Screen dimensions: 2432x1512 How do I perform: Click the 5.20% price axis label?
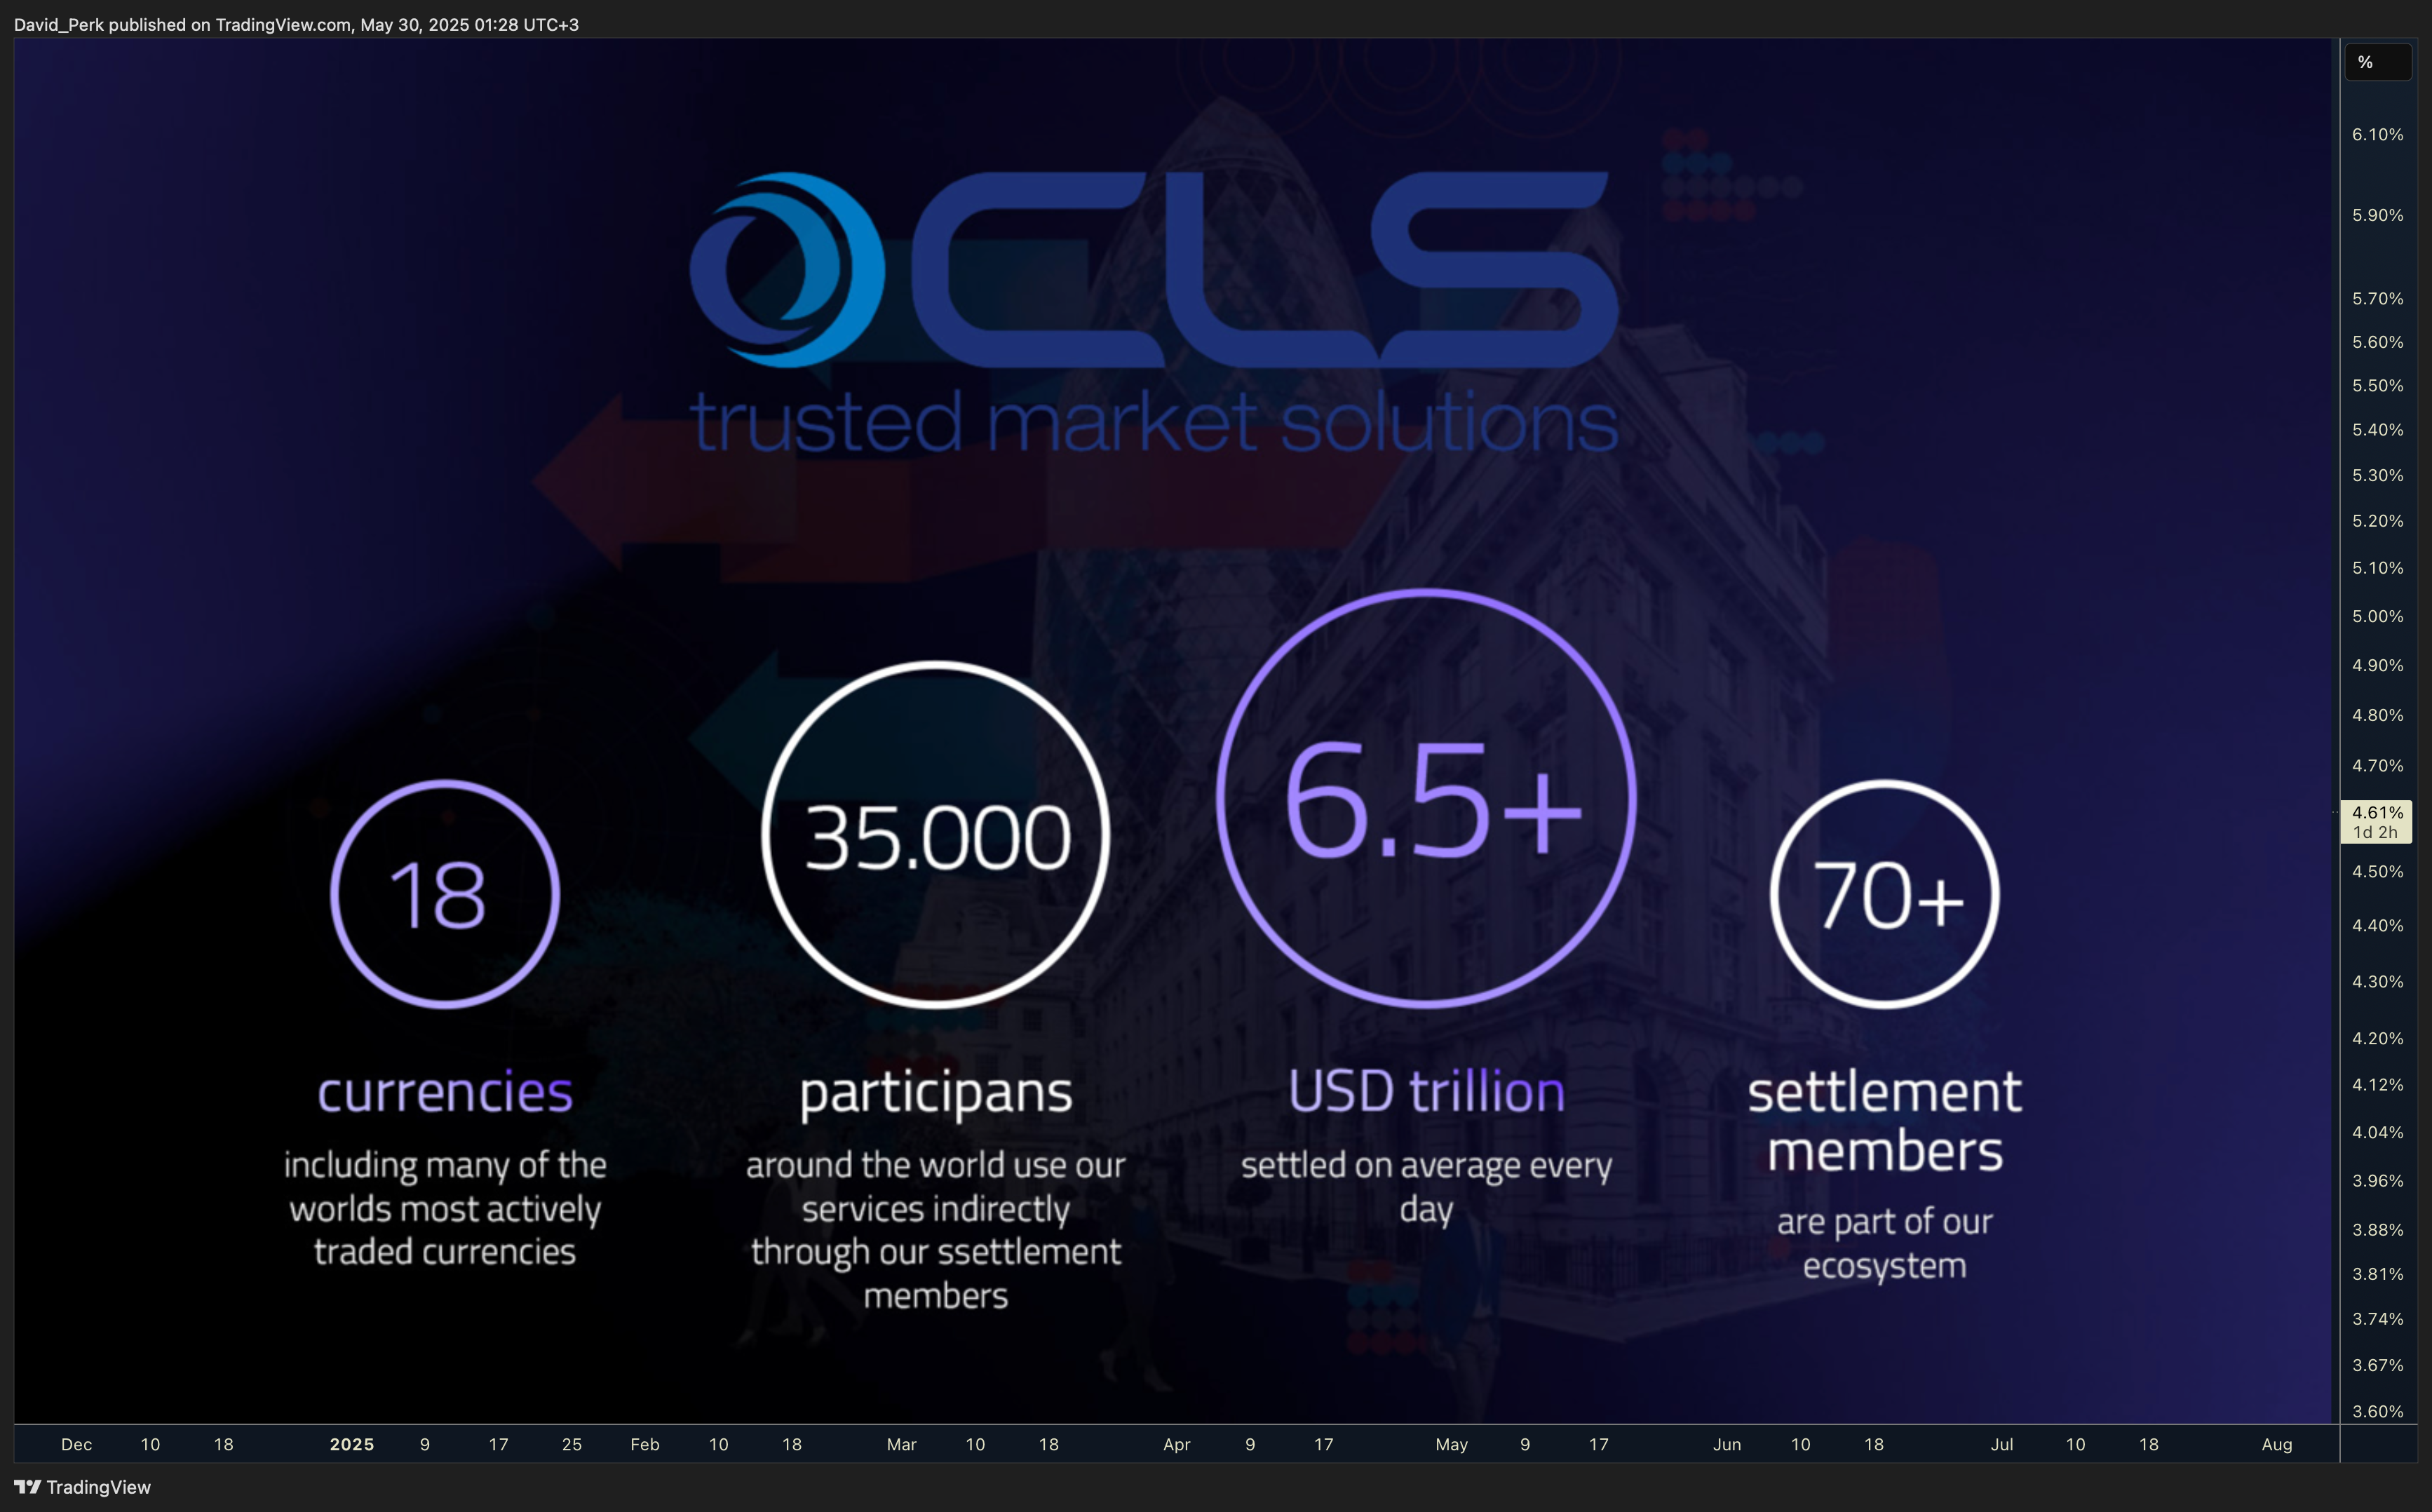click(x=2377, y=521)
